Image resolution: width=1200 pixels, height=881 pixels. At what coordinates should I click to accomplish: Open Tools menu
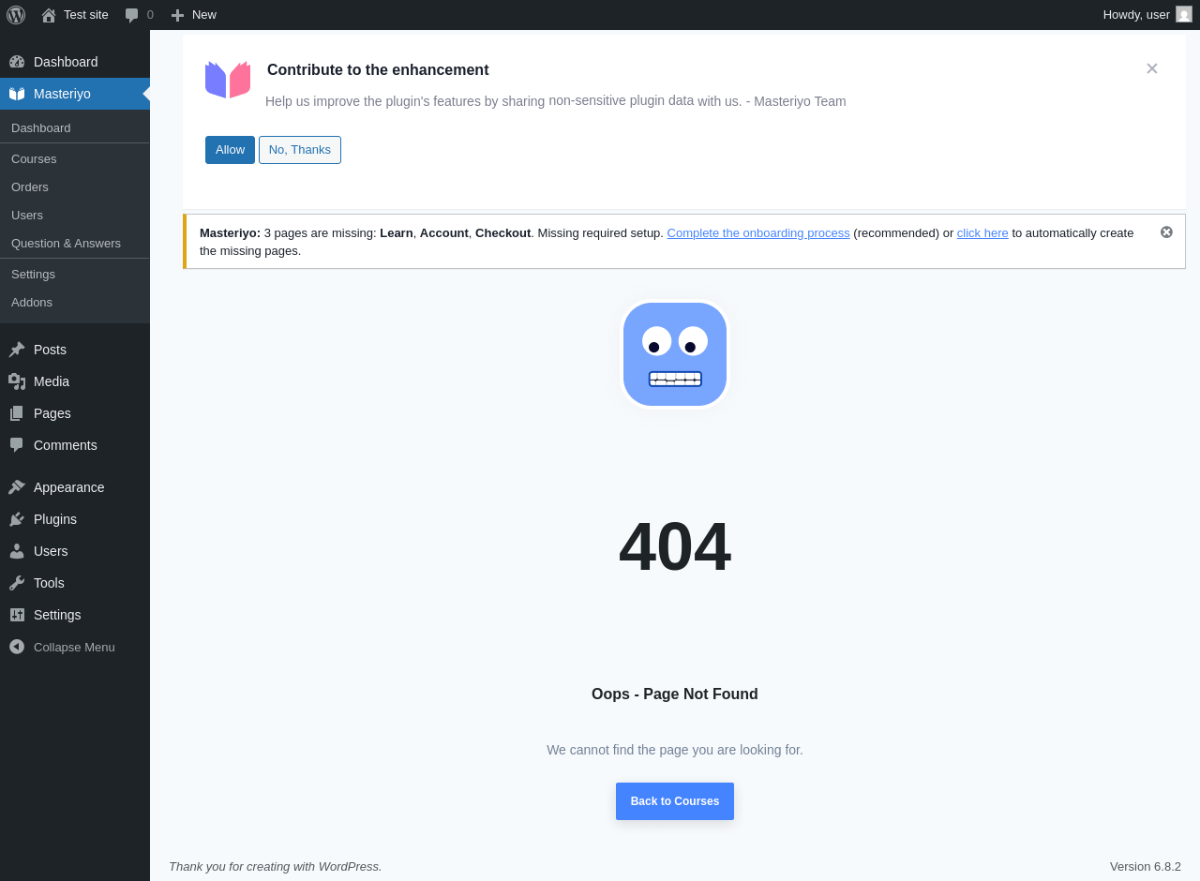click(x=75, y=583)
